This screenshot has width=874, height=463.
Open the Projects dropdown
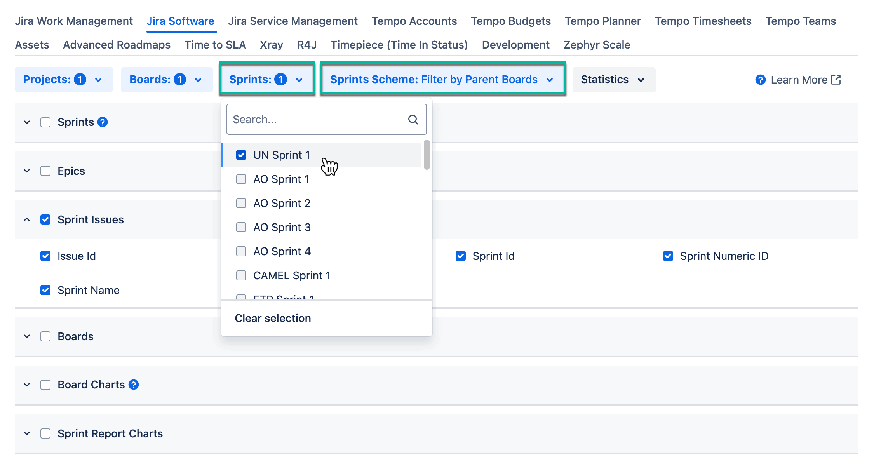[63, 79]
